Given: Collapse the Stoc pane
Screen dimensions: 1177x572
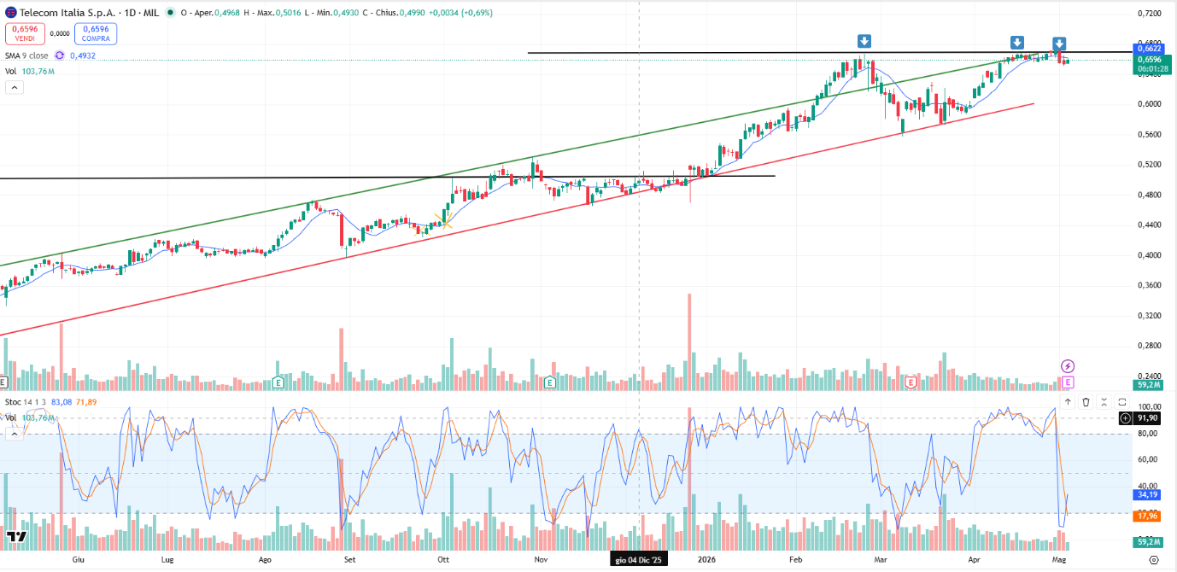Looking at the screenshot, I should click(x=1104, y=401).
